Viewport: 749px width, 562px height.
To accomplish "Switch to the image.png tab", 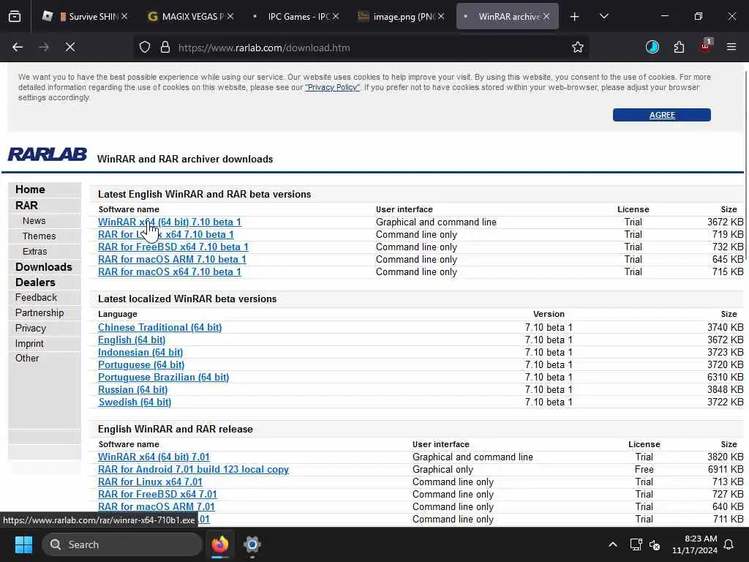I will click(x=402, y=16).
